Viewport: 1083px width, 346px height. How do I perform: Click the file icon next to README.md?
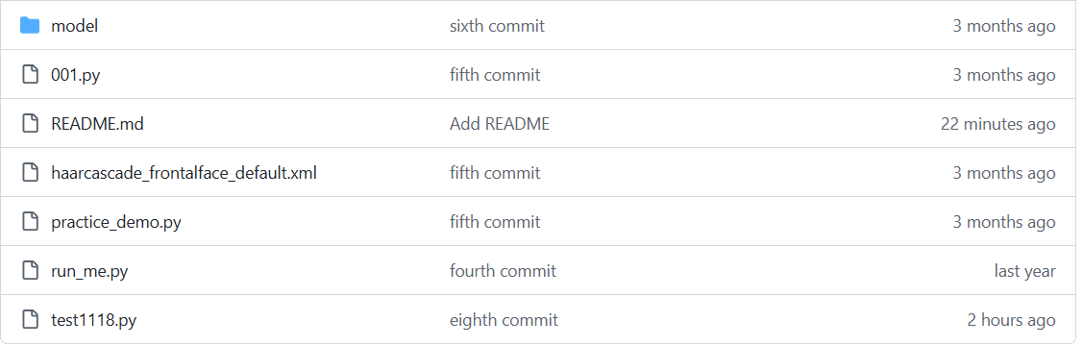(x=30, y=124)
